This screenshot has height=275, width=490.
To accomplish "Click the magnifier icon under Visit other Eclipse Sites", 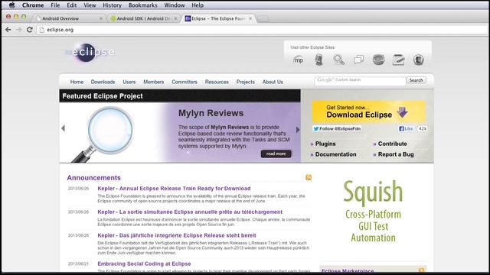I will pyautogui.click(x=338, y=60).
